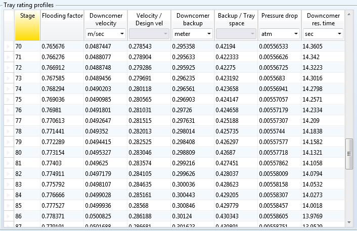Select the Stage 72 cell
The width and height of the screenshot is (357, 231).
[x=27, y=68]
